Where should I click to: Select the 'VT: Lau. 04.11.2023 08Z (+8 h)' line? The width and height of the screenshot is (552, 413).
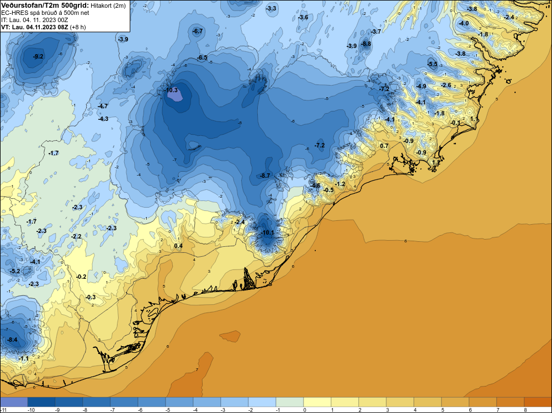point(43,27)
